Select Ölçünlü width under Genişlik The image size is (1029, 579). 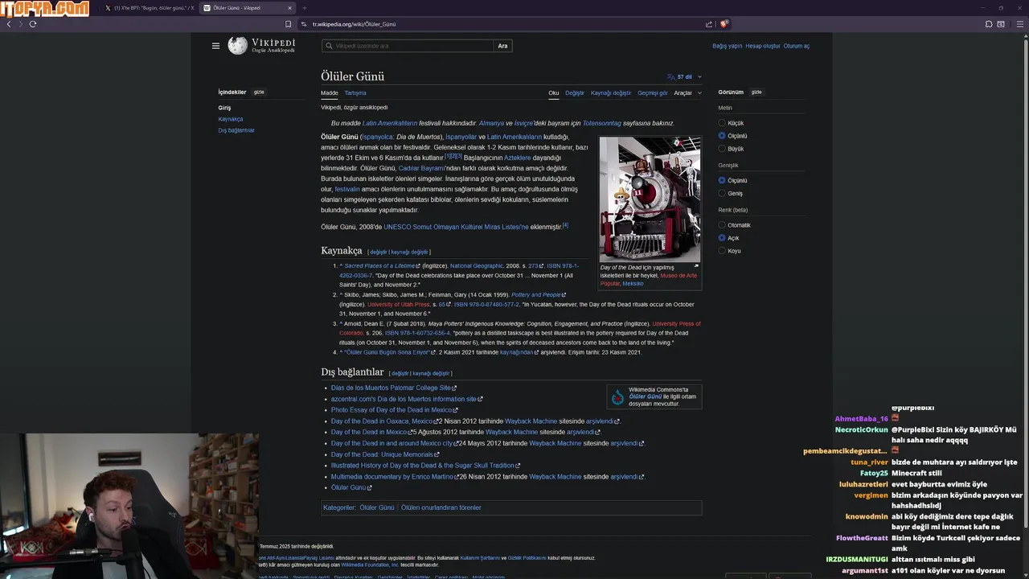coord(722,181)
